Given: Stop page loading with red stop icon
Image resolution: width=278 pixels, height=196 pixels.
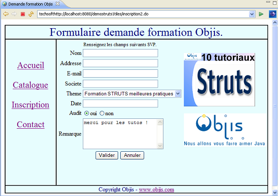Looking at the screenshot, I should [x=23, y=14].
